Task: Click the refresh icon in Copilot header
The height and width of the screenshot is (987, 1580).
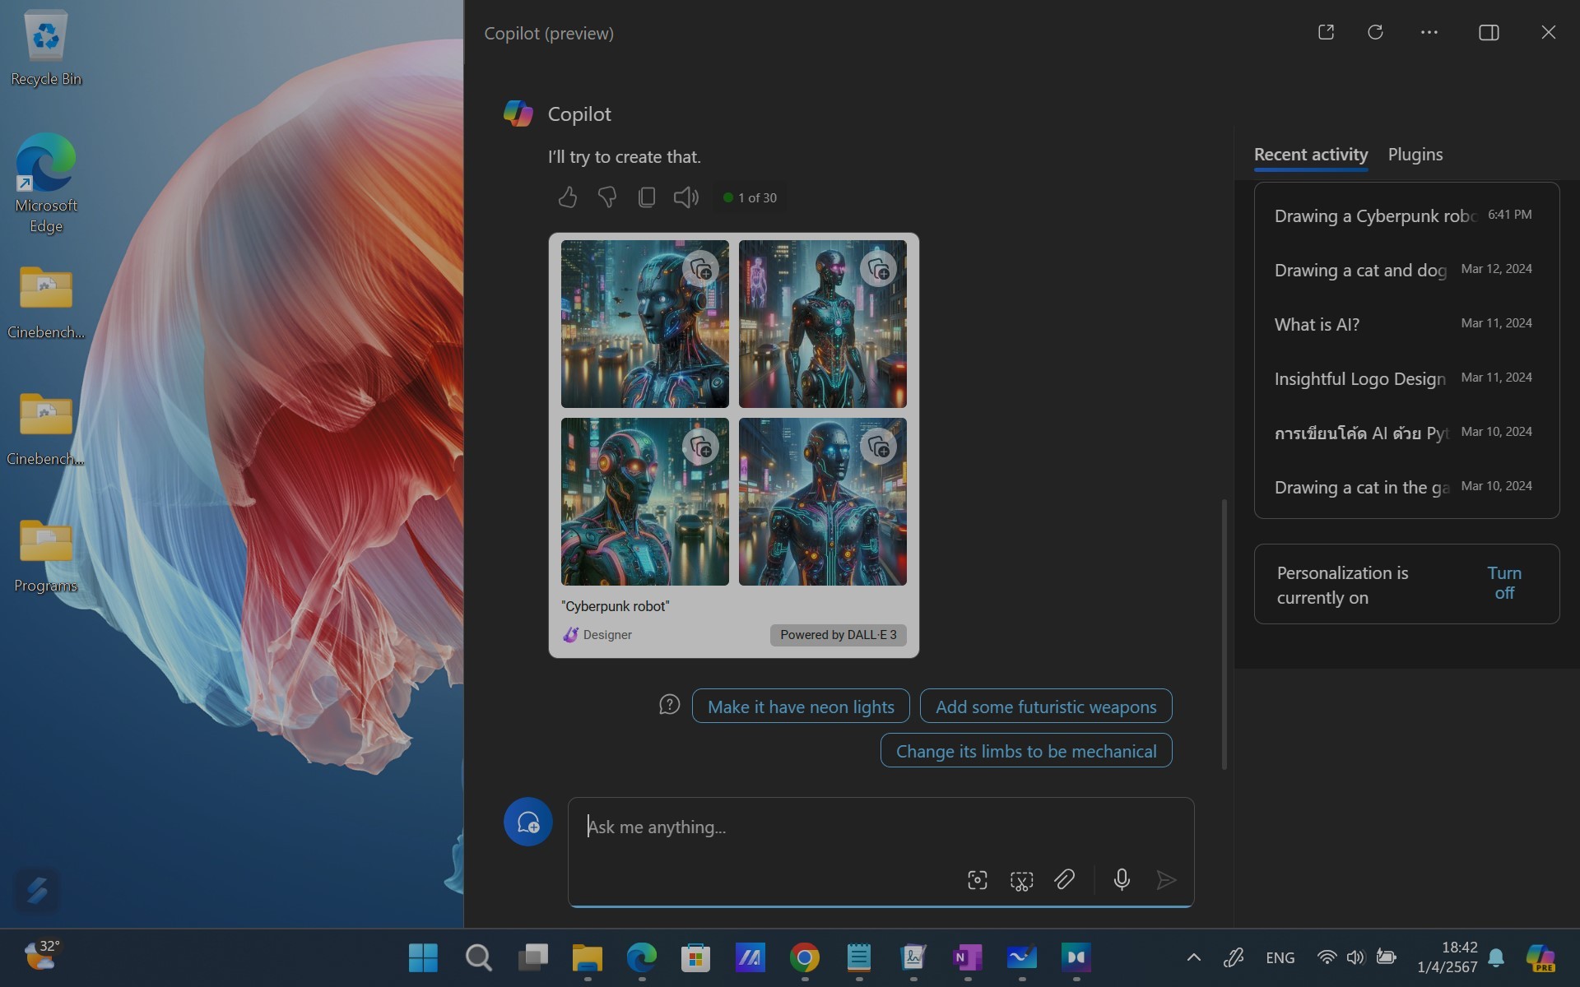Action: click(x=1375, y=33)
